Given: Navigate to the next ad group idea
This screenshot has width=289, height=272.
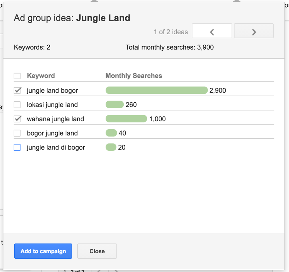Looking at the screenshot, I should (253, 31).
